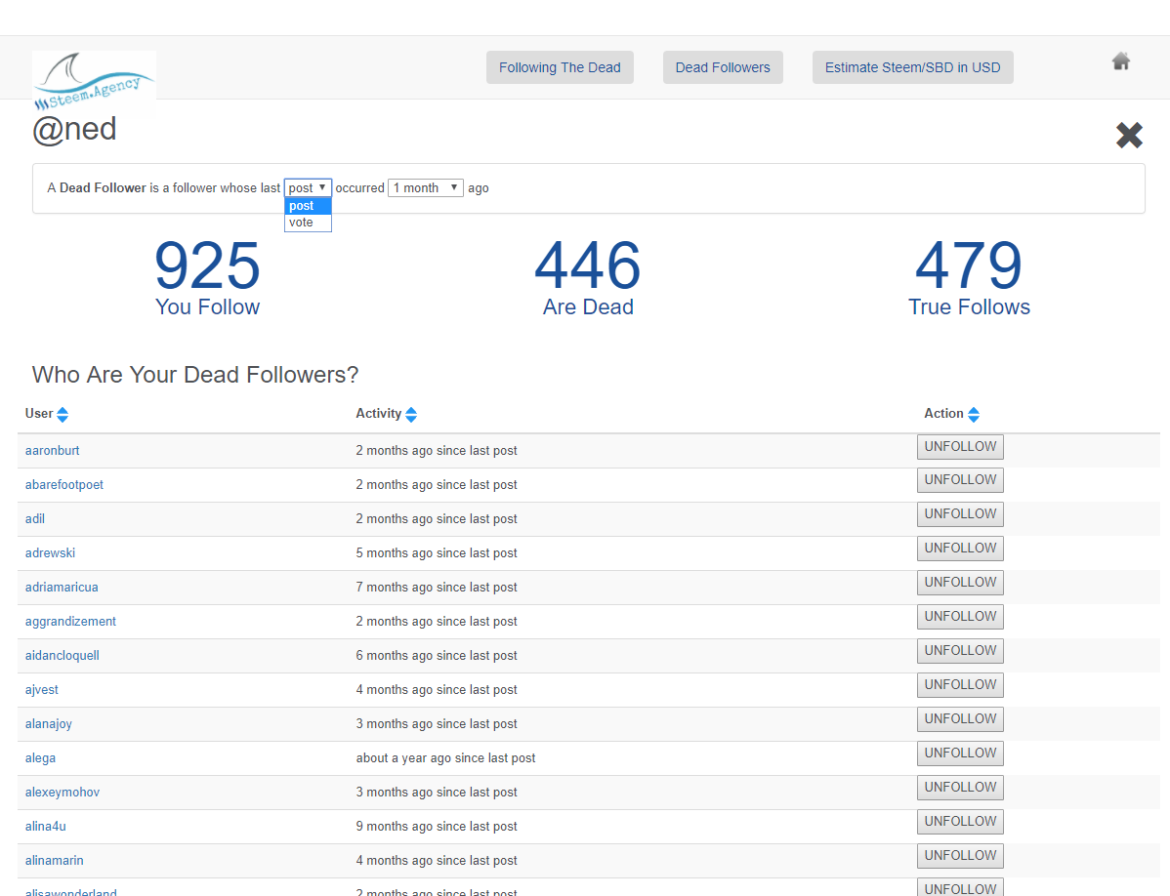Choose 'vote' option in dropdown list
Viewport: 1170px width, 896px height.
click(x=308, y=223)
